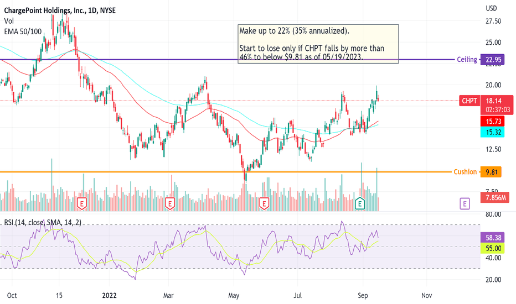Click the 18.14 current price label
The height and width of the screenshot is (304, 516).
[x=494, y=101]
